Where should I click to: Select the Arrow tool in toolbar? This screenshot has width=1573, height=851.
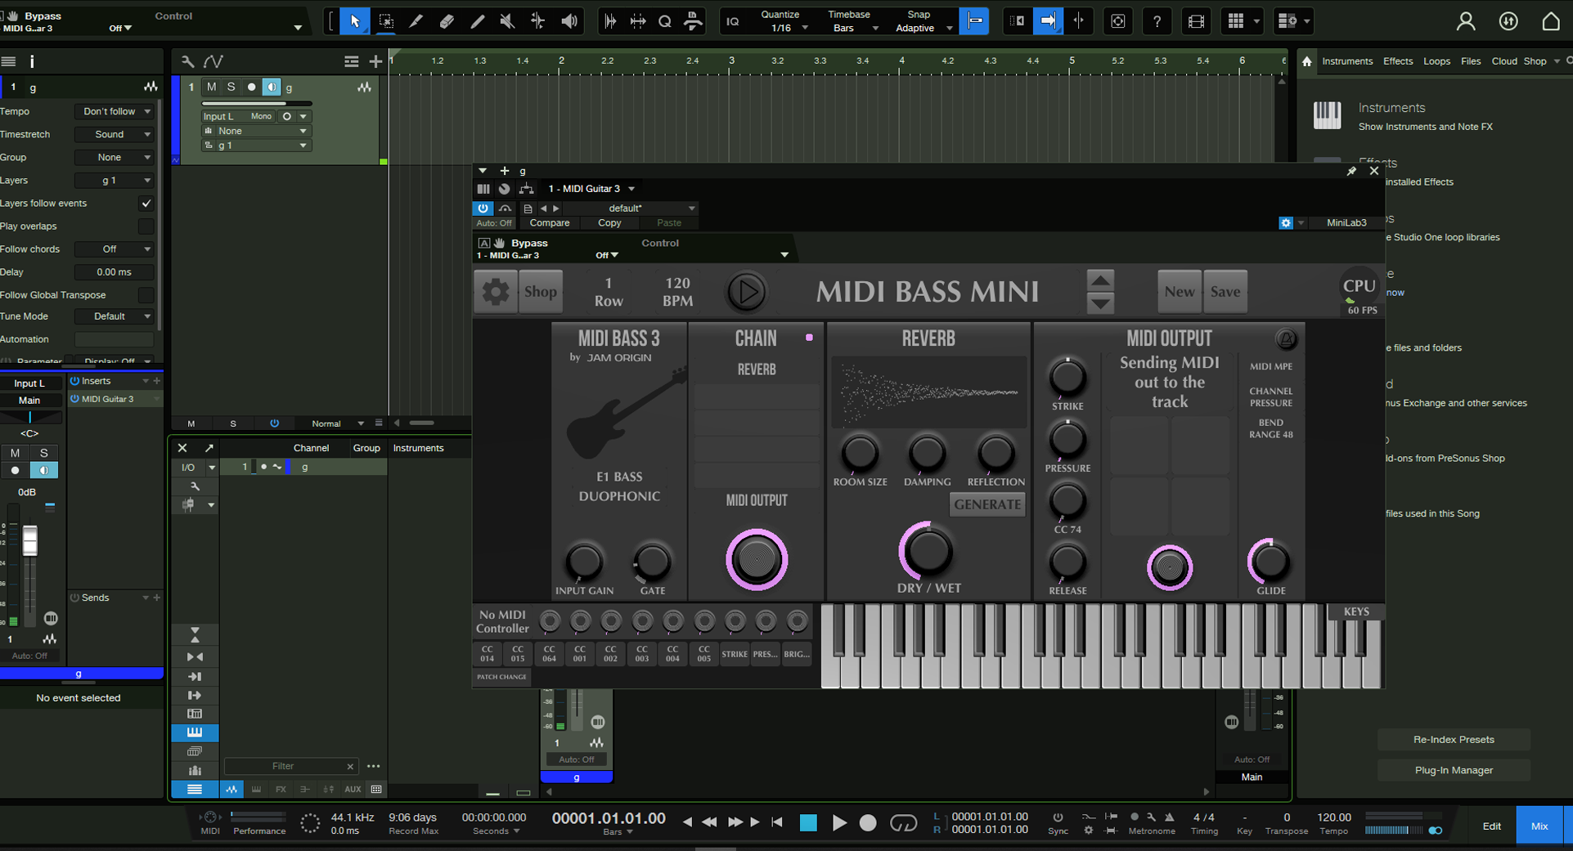click(x=354, y=21)
